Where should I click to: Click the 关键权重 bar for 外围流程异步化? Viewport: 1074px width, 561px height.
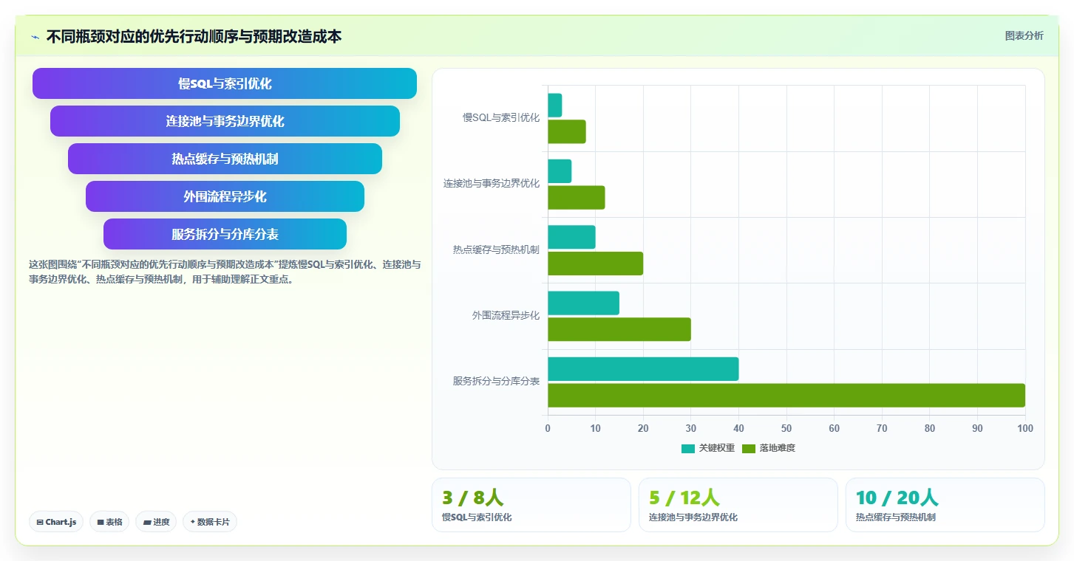(583, 303)
